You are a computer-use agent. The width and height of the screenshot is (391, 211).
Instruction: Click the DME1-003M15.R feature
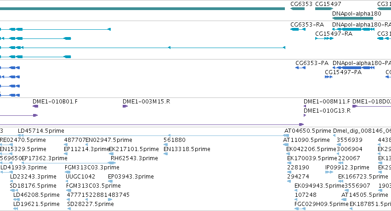(125, 106)
